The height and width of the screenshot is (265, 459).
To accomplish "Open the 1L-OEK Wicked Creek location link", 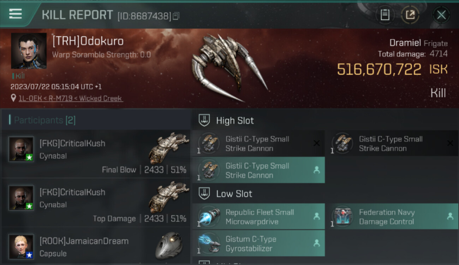I will [70, 98].
